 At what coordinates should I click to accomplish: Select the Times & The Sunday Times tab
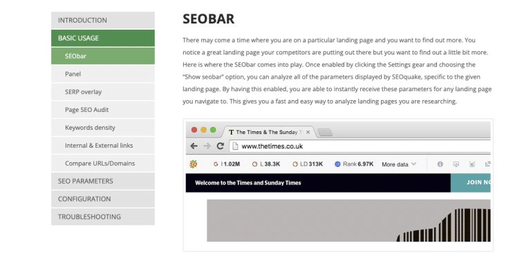tap(268, 132)
